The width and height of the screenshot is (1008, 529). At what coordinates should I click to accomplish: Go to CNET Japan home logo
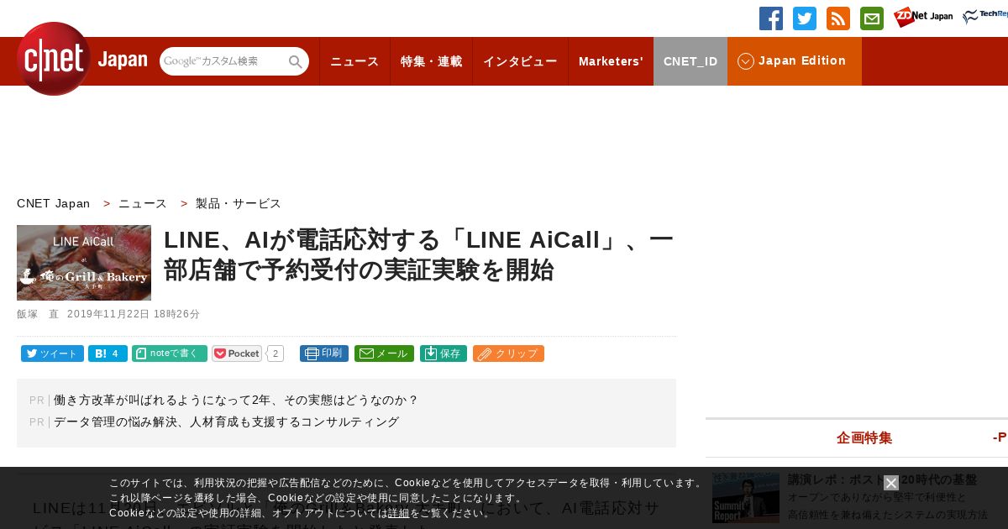tap(81, 59)
